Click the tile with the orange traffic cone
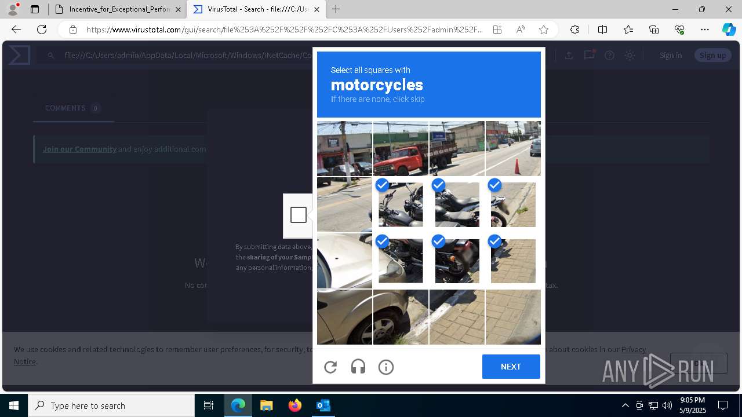The width and height of the screenshot is (742, 417). (513, 148)
